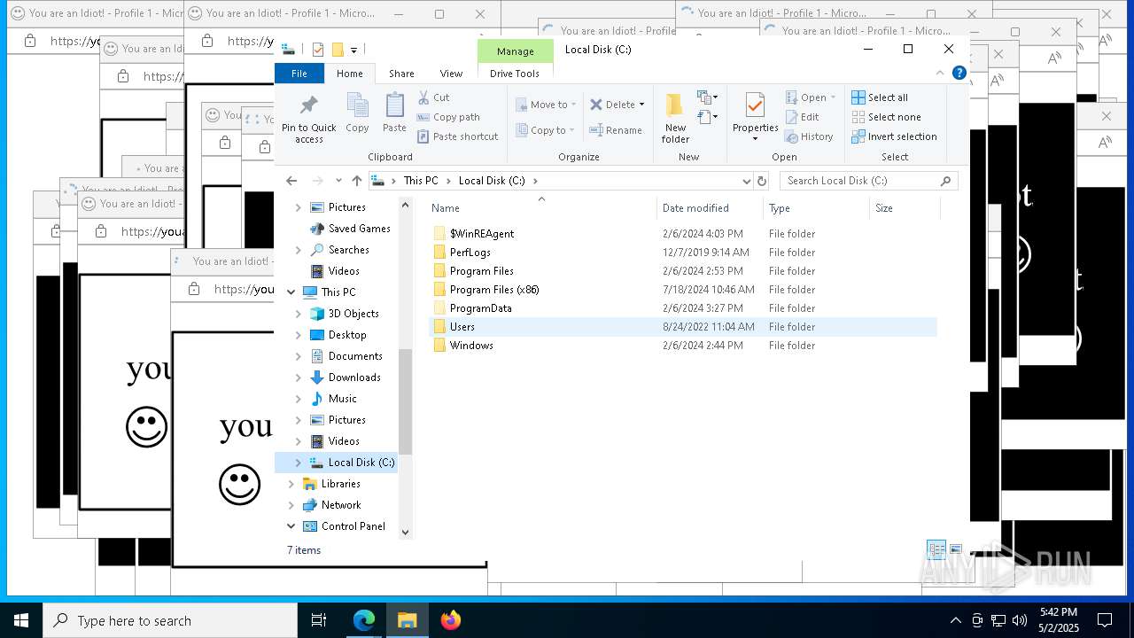Click Invert selection command

pos(894,136)
